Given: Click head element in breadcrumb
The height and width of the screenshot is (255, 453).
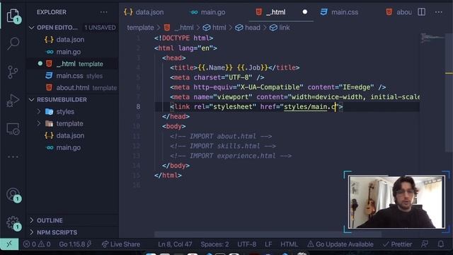Looking at the screenshot, I should pyautogui.click(x=248, y=28).
